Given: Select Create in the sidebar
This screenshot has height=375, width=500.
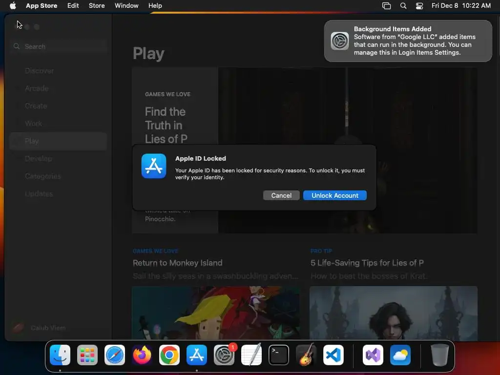Looking at the screenshot, I should click(x=58, y=106).
